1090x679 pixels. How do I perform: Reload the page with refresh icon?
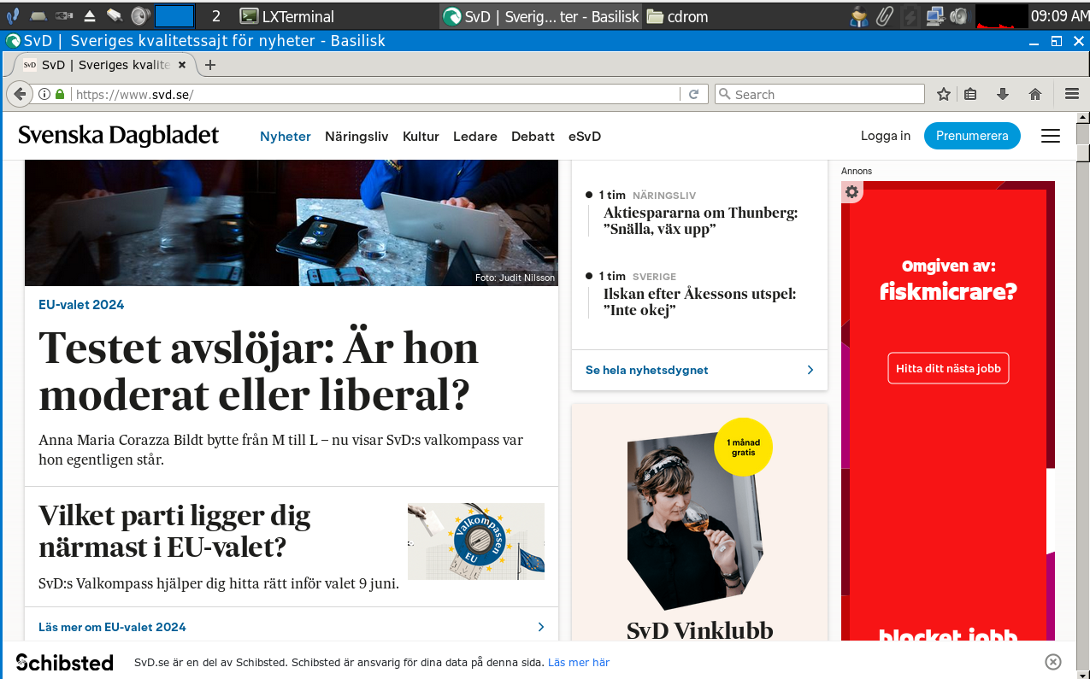pyautogui.click(x=694, y=95)
